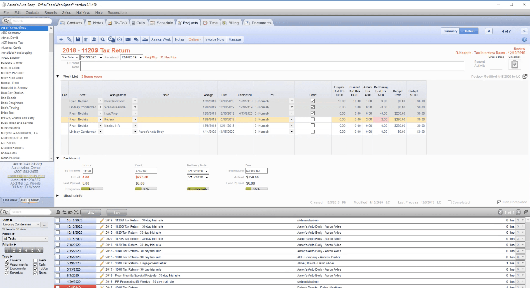530x288 pixels.
Task: Open the Focus dropdown set to All Tasks
Action: click(x=25, y=239)
